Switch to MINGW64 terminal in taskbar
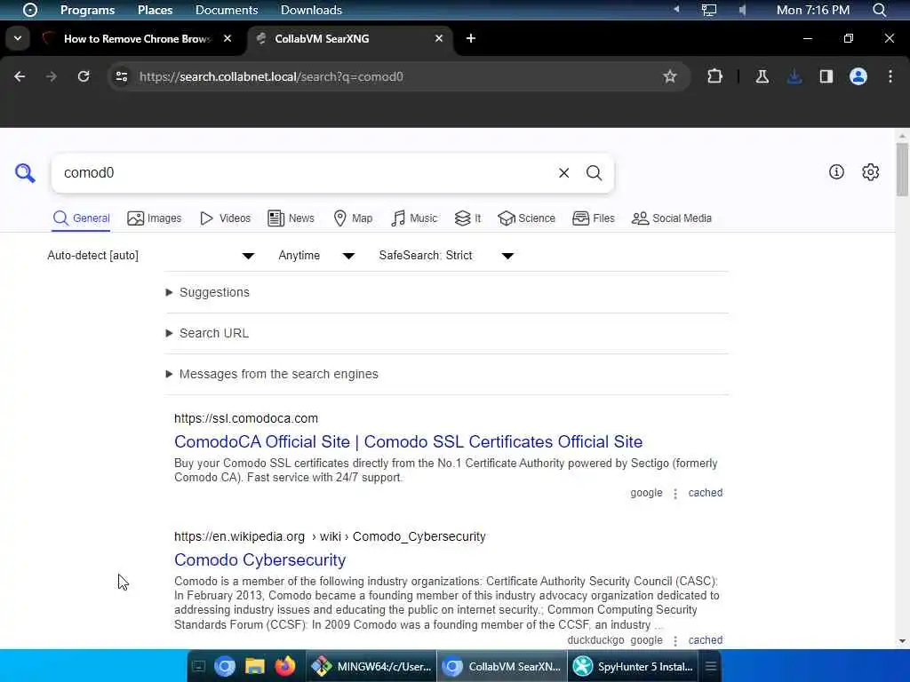The image size is (910, 682). [x=371, y=666]
